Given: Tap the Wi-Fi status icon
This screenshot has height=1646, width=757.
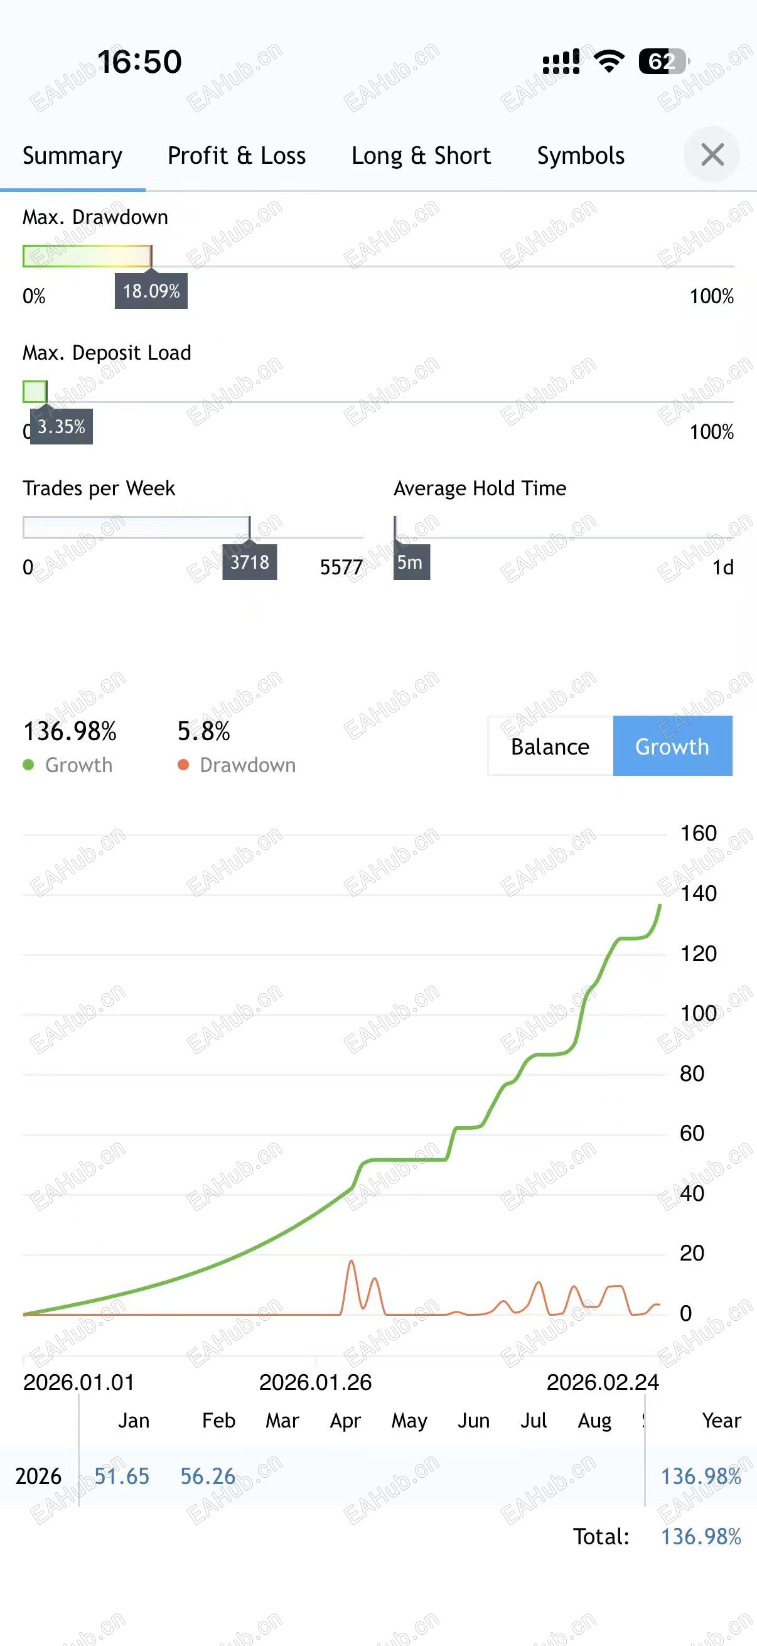Looking at the screenshot, I should [x=609, y=62].
